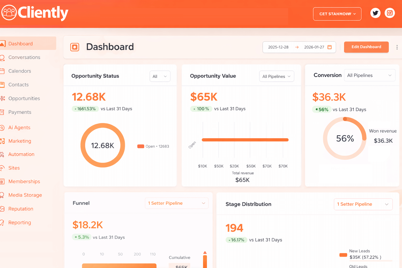Open the Opportunity Status filter dropdown

(x=160, y=76)
